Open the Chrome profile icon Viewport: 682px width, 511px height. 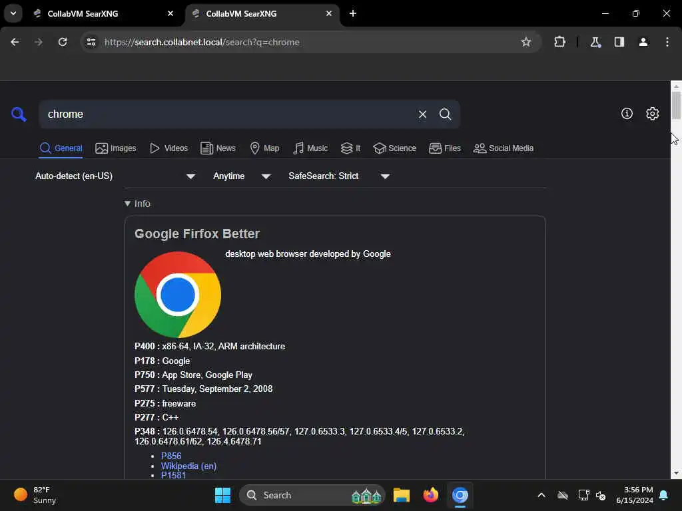click(x=643, y=42)
